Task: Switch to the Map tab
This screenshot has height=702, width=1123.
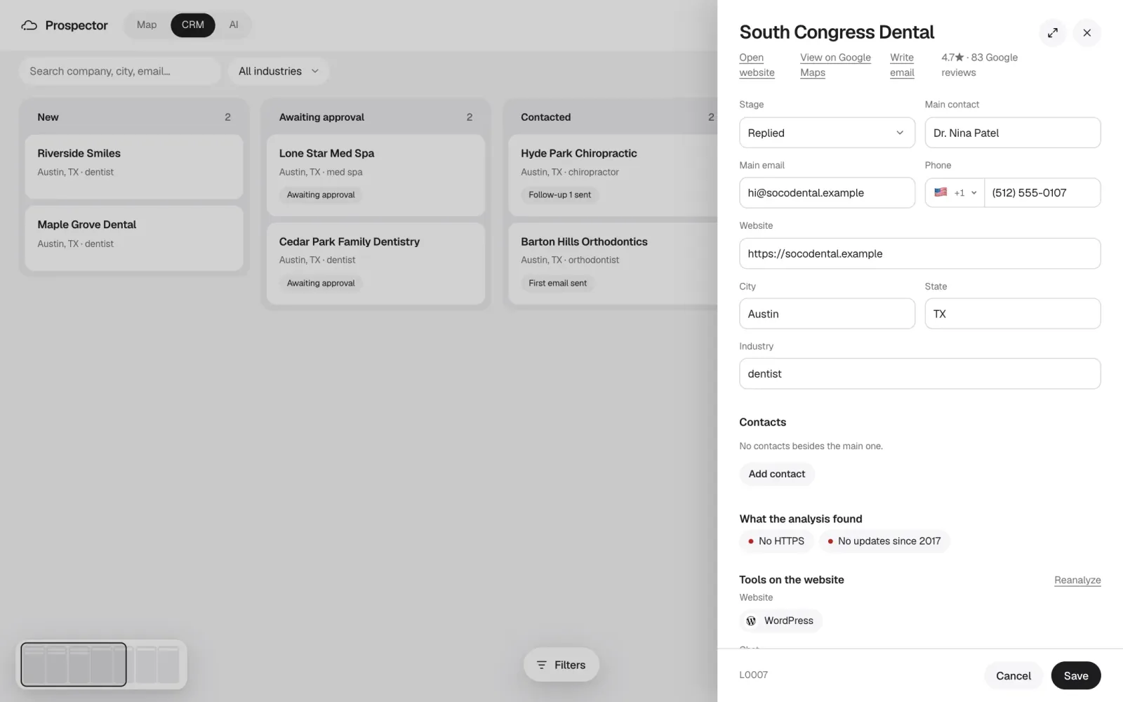Action: 147,25
